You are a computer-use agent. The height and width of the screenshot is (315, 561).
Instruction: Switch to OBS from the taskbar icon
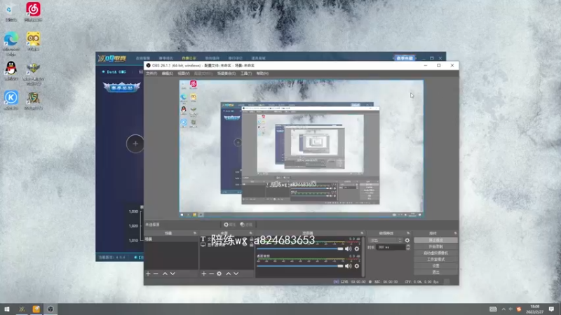(50, 309)
